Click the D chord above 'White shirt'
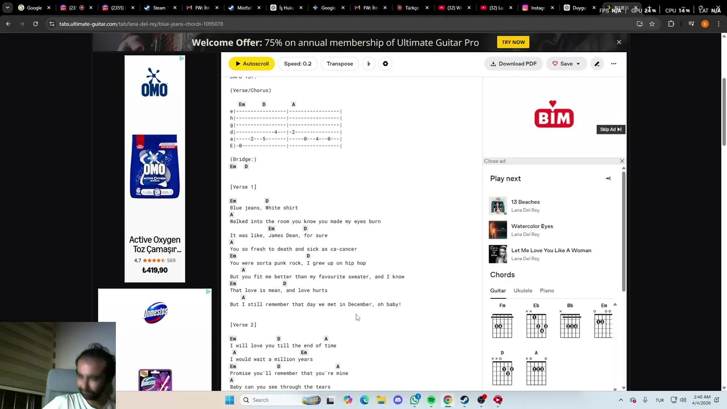This screenshot has width=727, height=409. pyautogui.click(x=267, y=201)
